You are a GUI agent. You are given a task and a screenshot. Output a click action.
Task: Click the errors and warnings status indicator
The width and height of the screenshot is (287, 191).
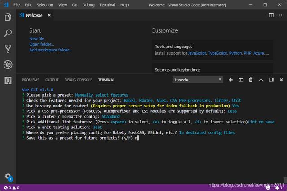[12, 187]
